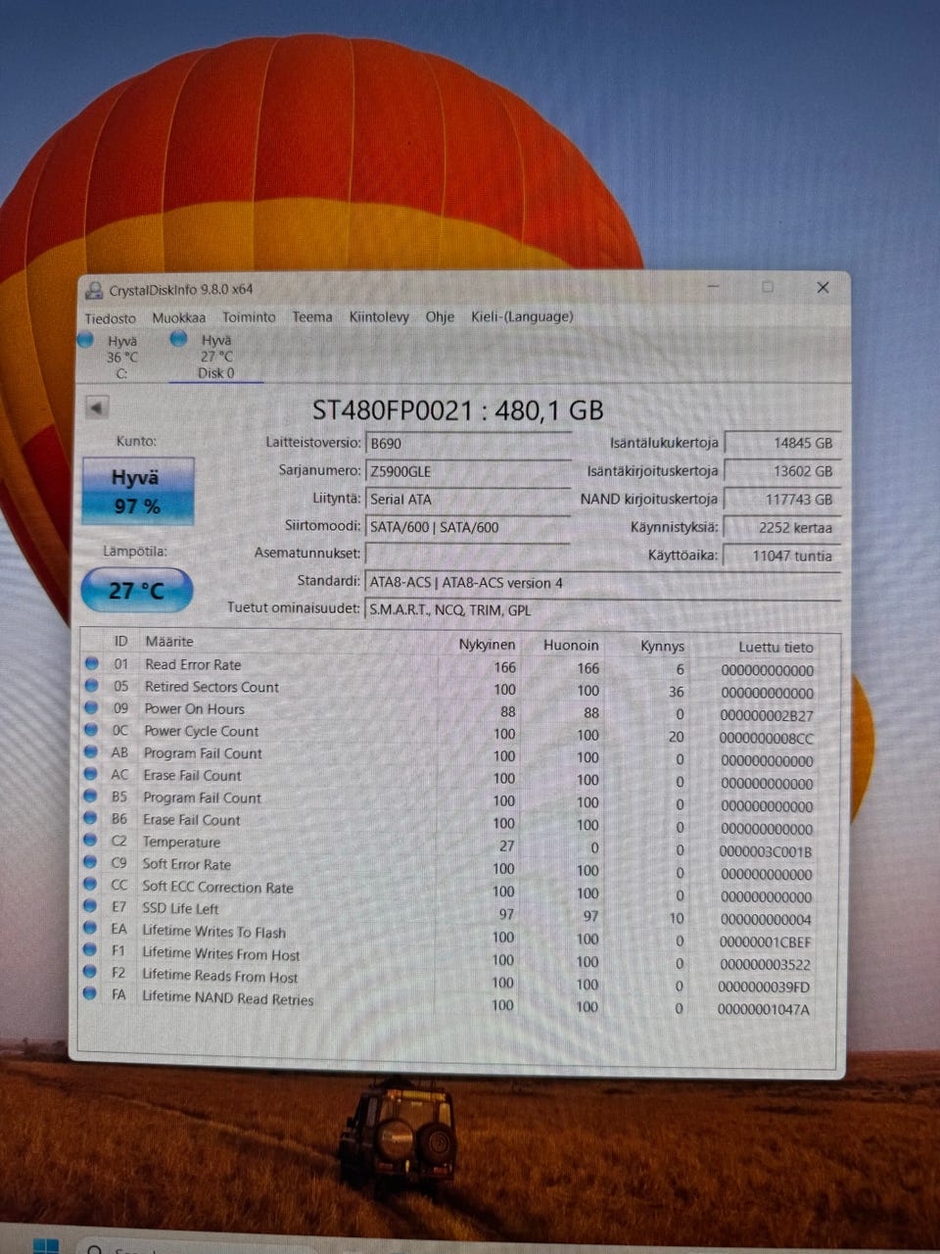Click the Standardi field ATA8-ACS
The image size is (940, 1254).
pos(602,583)
